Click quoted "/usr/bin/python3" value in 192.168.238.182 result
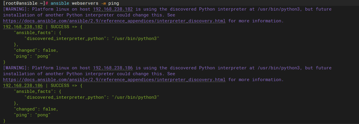 (135, 38)
